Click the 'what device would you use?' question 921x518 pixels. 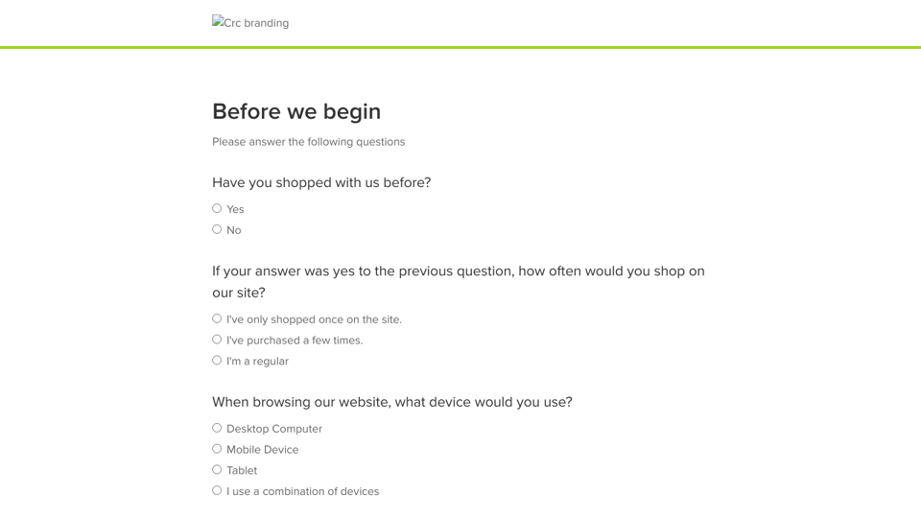click(391, 402)
